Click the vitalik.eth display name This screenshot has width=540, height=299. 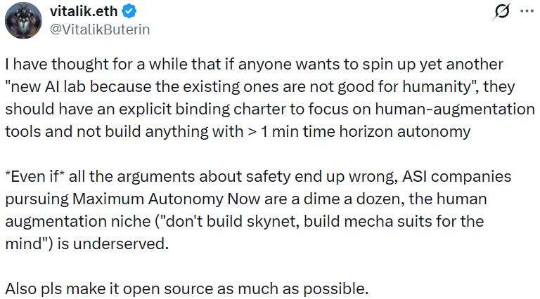[82, 12]
